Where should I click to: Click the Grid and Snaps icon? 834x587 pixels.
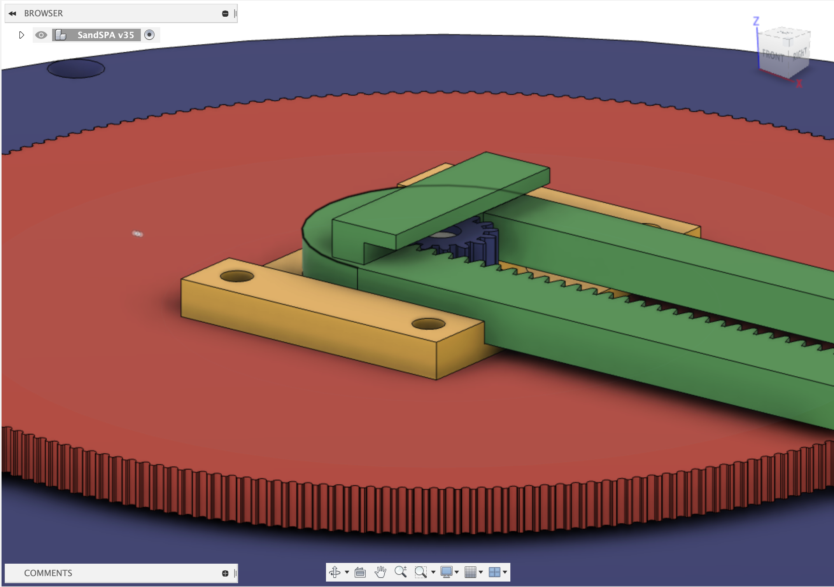pos(471,571)
